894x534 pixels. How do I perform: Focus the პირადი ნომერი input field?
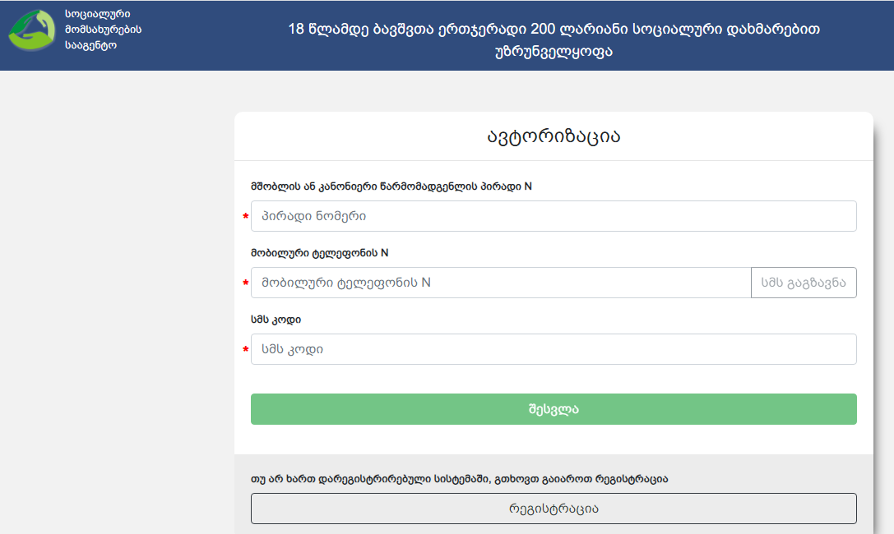tap(554, 216)
